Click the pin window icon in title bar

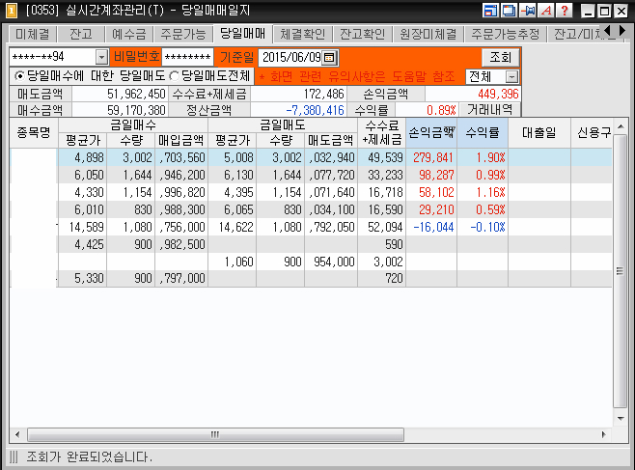click(x=528, y=11)
